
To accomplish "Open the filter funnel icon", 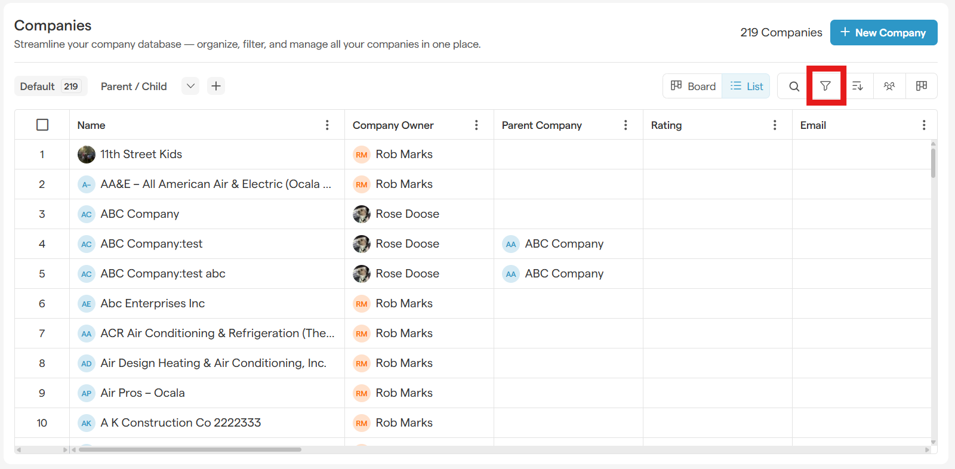I will (x=825, y=87).
